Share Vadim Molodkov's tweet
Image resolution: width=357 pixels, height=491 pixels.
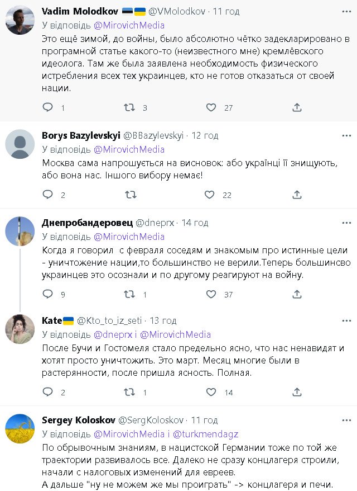[297, 107]
